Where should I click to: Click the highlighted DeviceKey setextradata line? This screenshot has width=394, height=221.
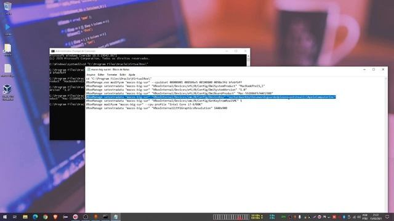(211, 97)
